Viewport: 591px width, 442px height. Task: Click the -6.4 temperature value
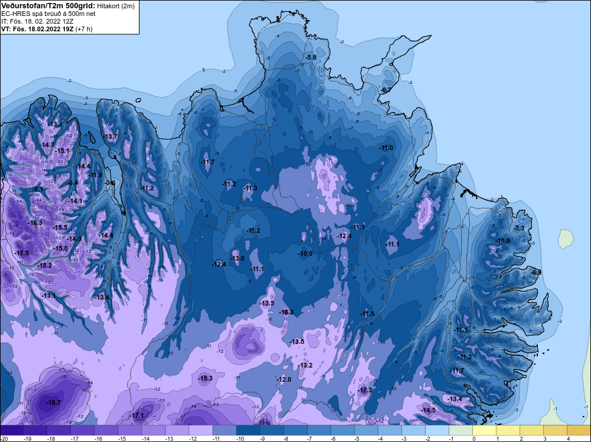(x=72, y=183)
